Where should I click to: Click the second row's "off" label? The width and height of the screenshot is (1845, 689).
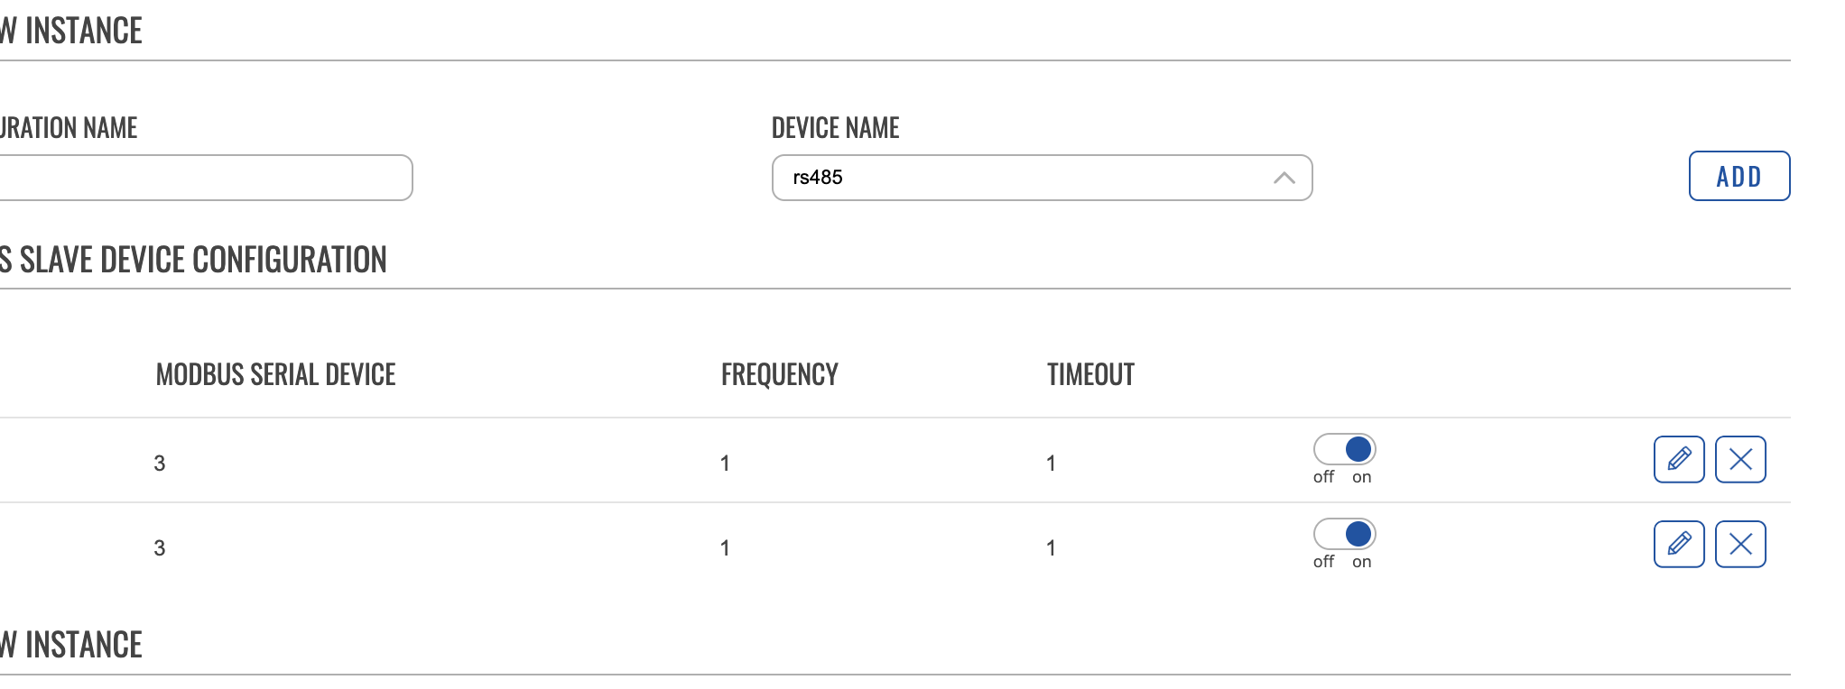(x=1323, y=562)
